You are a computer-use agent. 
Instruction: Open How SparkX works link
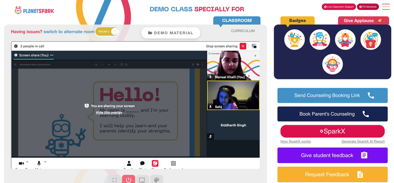295,141
